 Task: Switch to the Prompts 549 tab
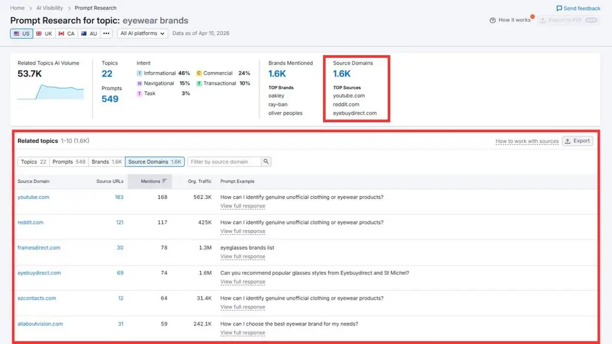(x=69, y=161)
